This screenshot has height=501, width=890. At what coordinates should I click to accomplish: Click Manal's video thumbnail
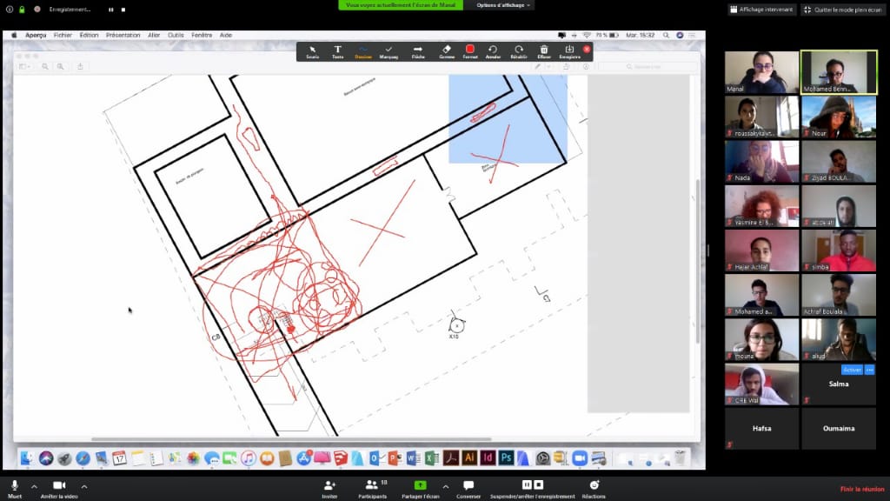761,72
